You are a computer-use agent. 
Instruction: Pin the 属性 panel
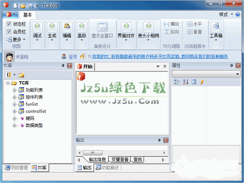231,66
